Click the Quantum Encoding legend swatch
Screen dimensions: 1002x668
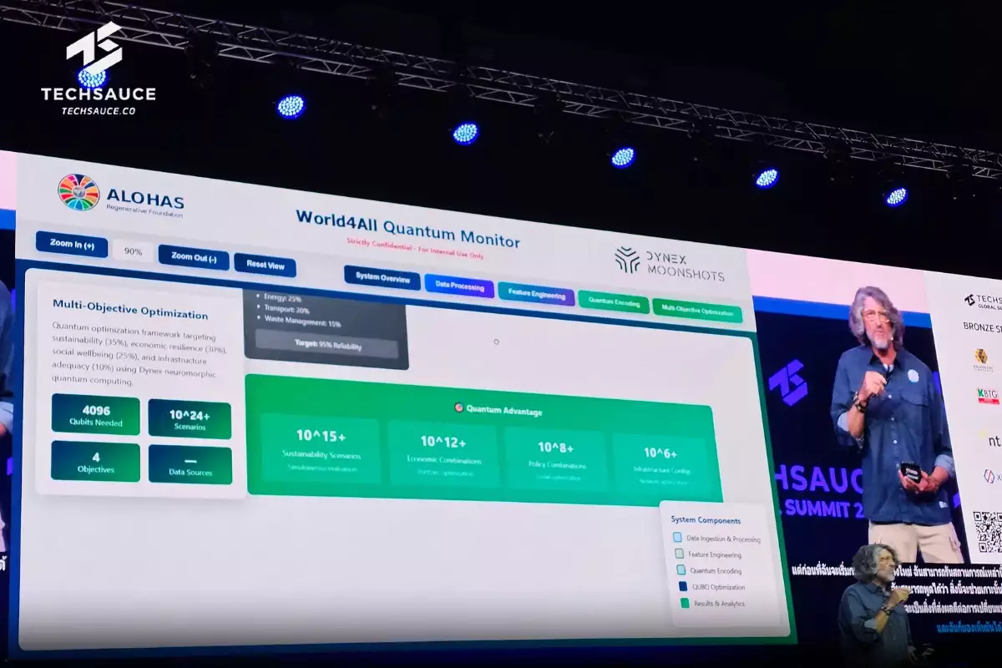[x=681, y=569]
